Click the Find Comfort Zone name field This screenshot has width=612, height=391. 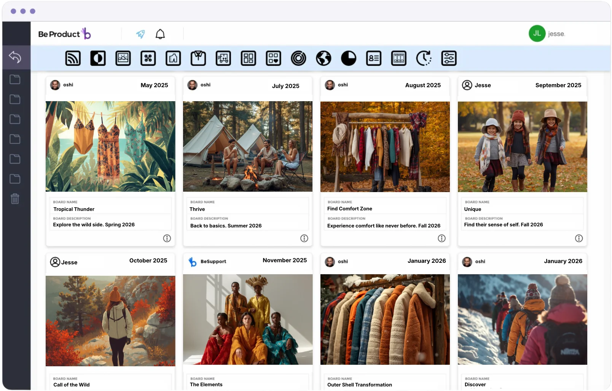(x=385, y=206)
